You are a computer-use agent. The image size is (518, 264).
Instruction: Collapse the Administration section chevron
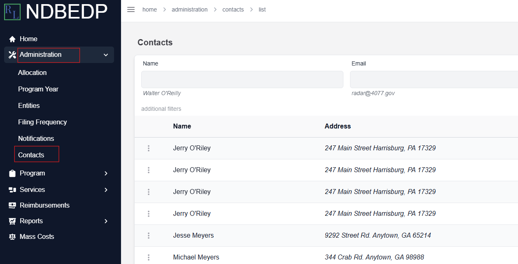click(x=106, y=55)
